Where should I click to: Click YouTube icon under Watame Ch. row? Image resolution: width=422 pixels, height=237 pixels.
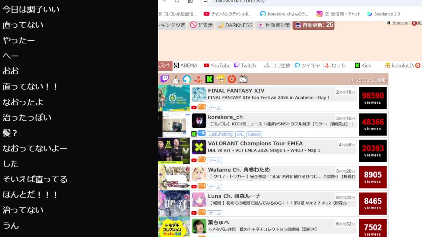pyautogui.click(x=194, y=187)
